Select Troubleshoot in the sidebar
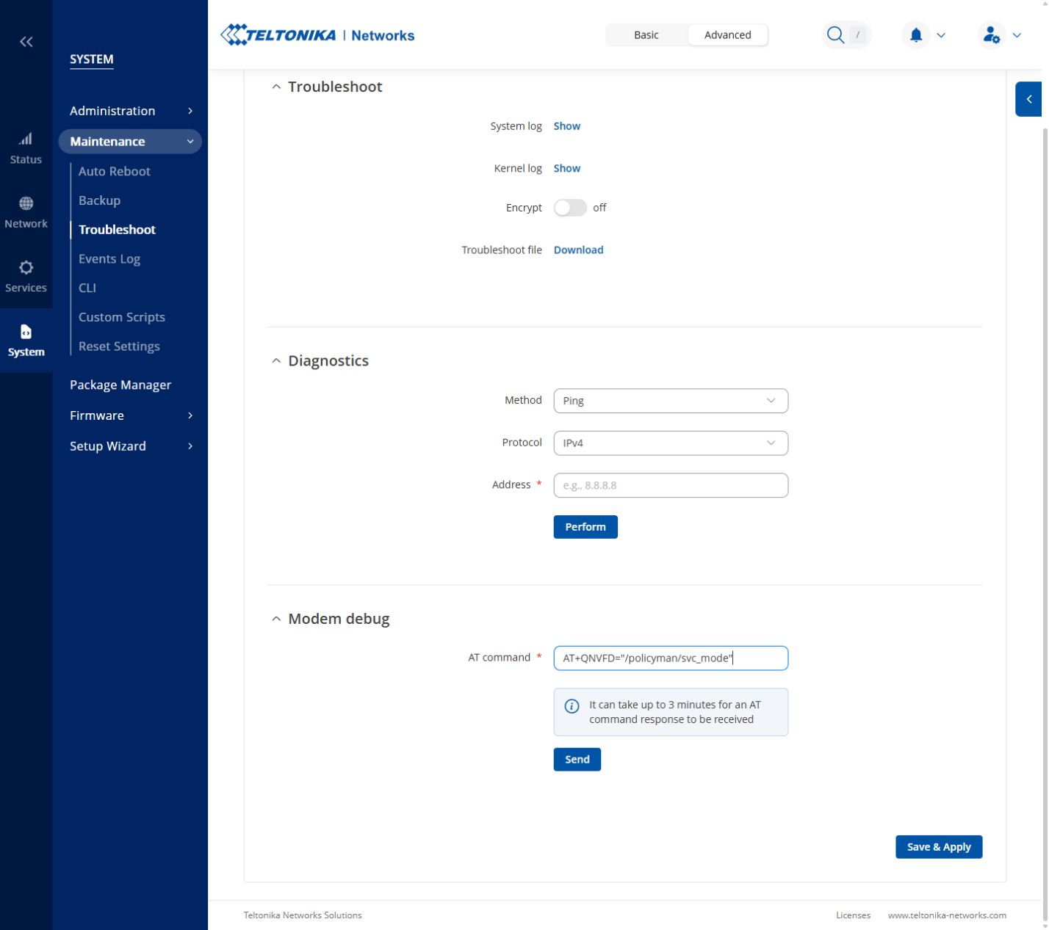This screenshot has width=1049, height=930. (118, 230)
